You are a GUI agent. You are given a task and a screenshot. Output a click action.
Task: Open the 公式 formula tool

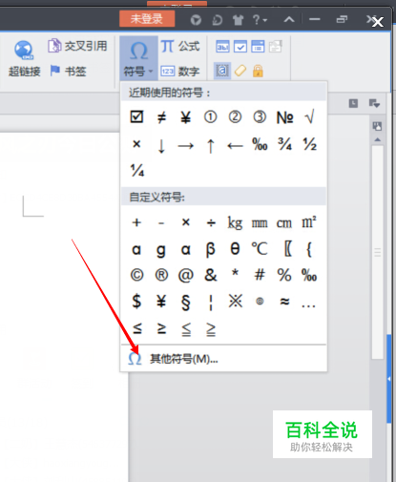tap(180, 47)
